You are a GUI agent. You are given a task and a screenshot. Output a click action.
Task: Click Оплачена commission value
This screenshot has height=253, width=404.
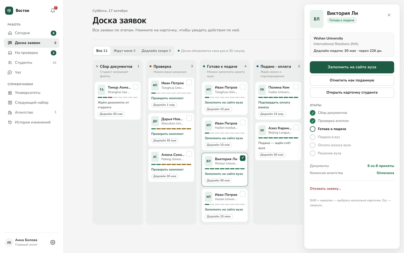385,173
